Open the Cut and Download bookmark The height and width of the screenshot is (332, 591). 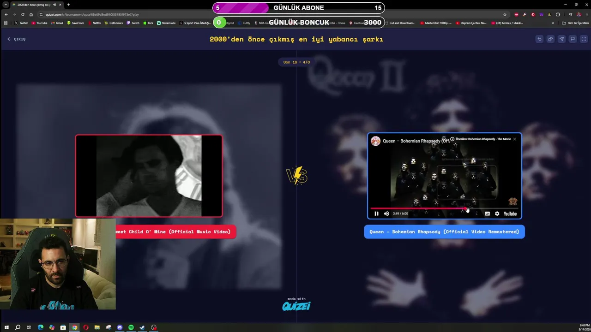coord(400,23)
